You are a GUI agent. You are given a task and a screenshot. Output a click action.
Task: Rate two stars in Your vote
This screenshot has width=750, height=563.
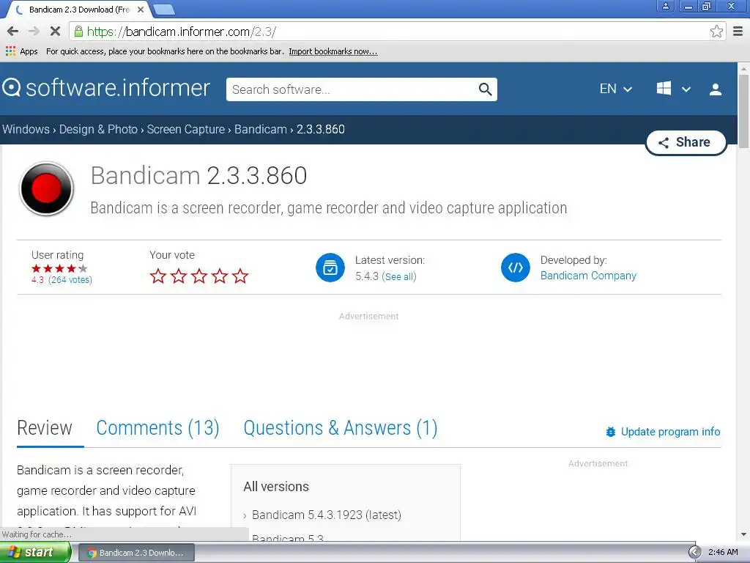[179, 276]
